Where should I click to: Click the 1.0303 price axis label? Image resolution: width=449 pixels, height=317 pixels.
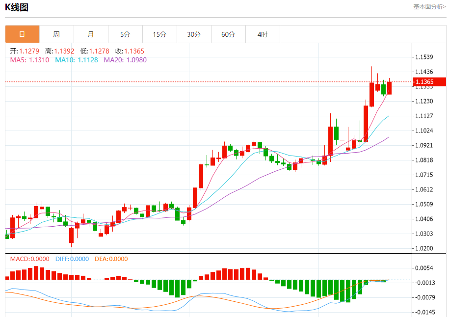click(424, 234)
